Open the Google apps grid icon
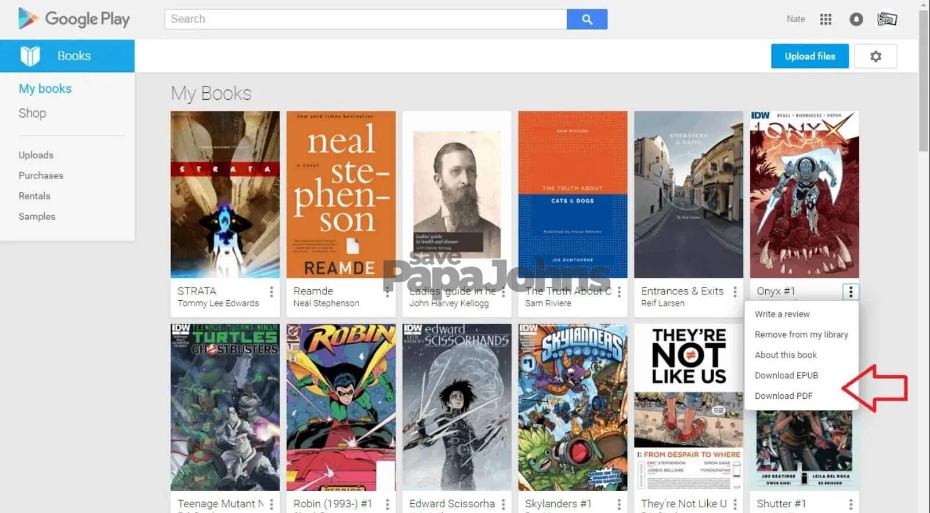The image size is (930, 513). point(826,19)
